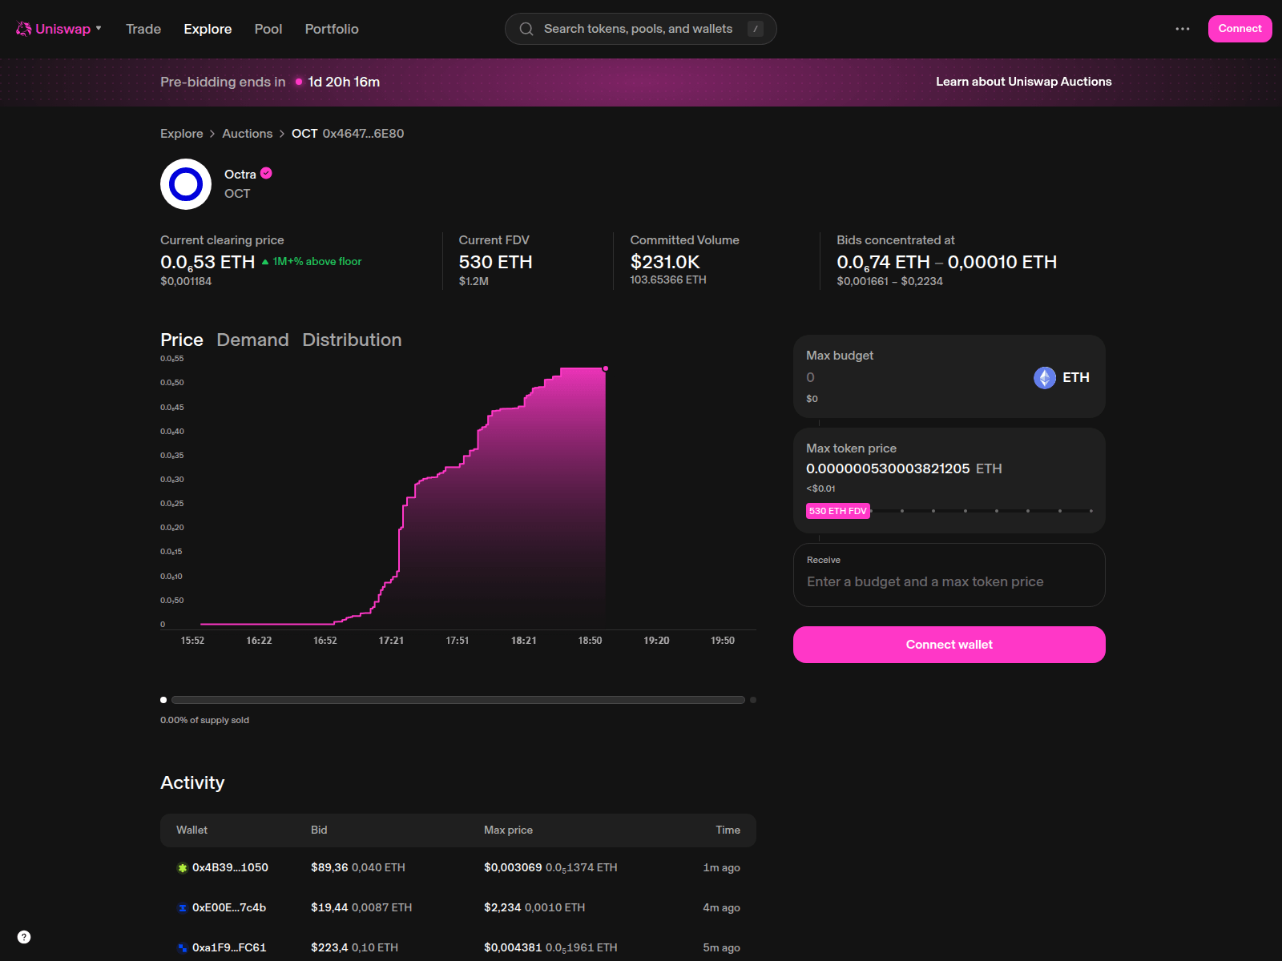The image size is (1282, 961).
Task: Click the 0xa1F9...FC61 wallet avatar icon
Action: (x=183, y=948)
